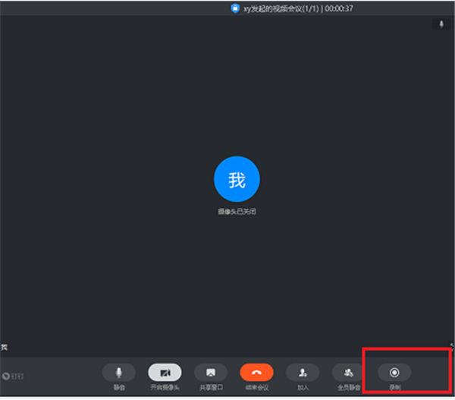Start recording with the 录制 button
455x400 pixels.
394,373
